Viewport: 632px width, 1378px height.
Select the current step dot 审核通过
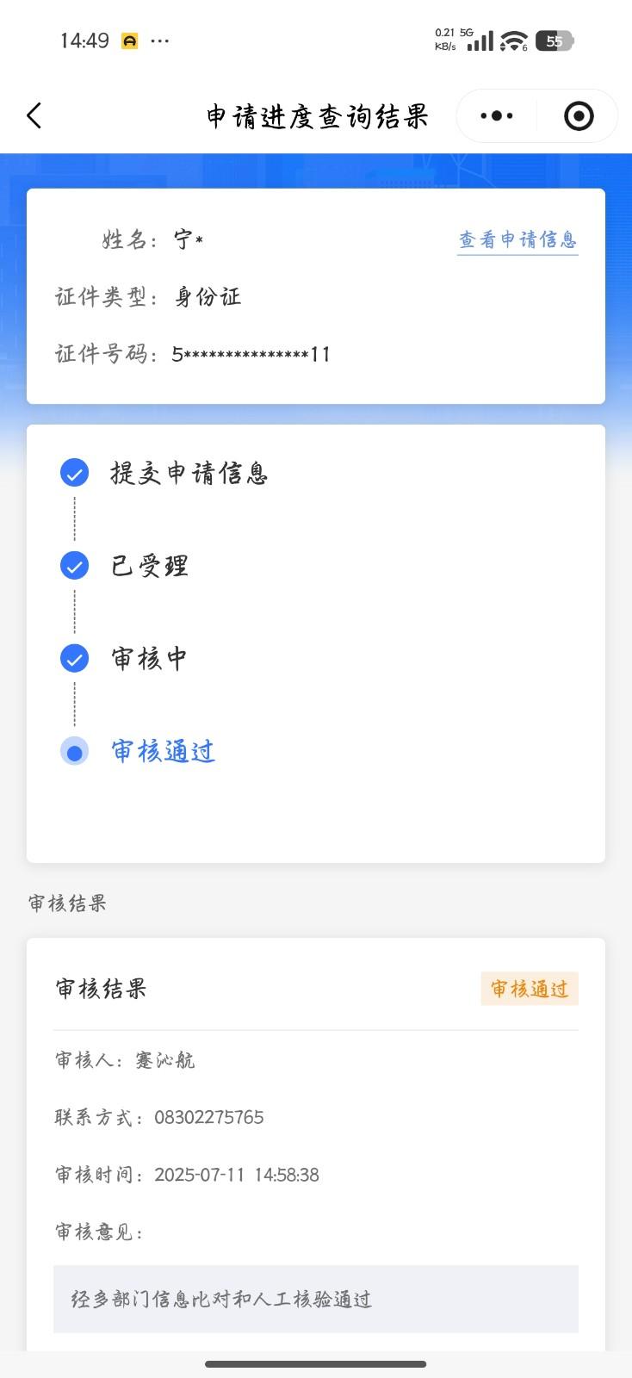pyautogui.click(x=74, y=752)
